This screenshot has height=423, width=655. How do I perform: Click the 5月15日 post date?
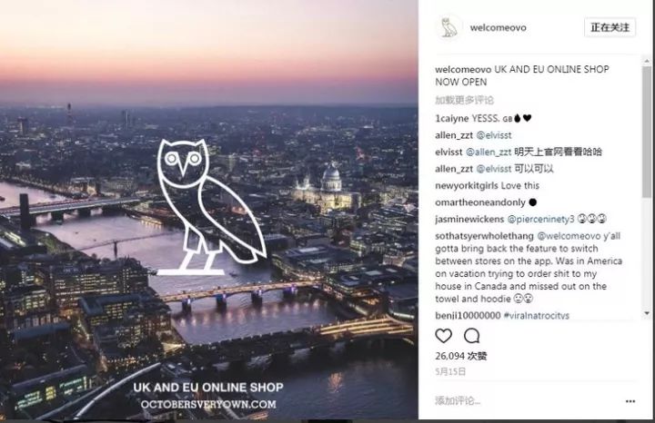tap(449, 373)
